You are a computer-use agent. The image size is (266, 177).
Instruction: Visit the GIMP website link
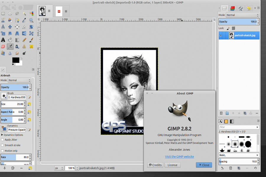click(x=179, y=157)
